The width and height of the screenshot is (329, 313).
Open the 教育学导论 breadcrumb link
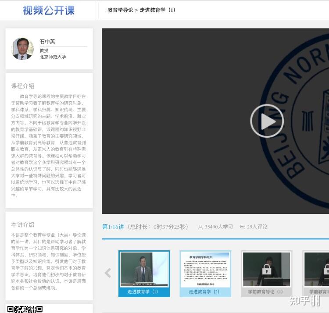(120, 10)
